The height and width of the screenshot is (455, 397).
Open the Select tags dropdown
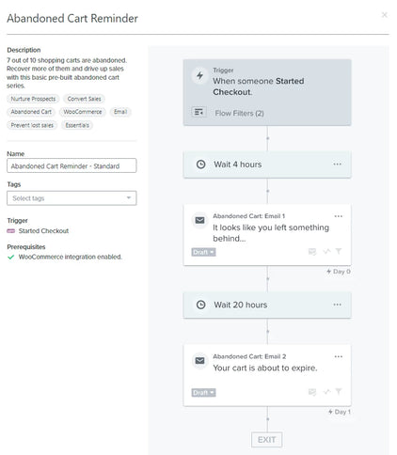tap(71, 198)
